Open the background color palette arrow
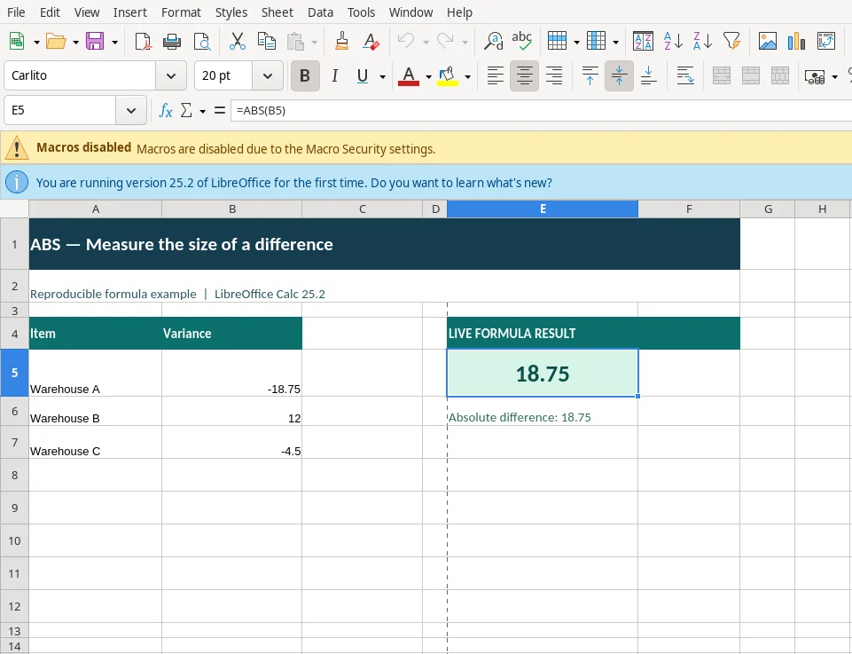 (x=467, y=76)
